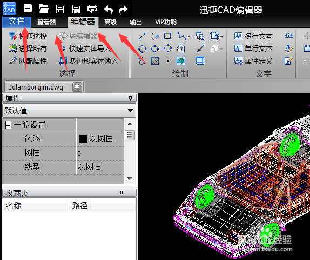Select the Line drawing tool

[x=142, y=36]
